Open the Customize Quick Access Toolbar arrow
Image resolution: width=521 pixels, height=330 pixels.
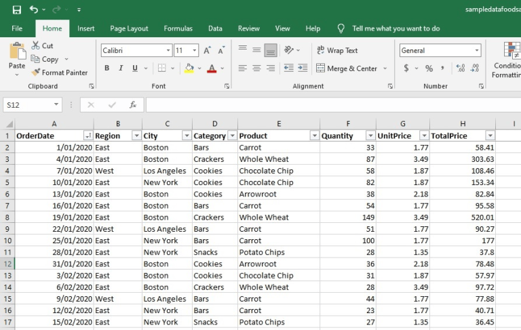pos(79,10)
